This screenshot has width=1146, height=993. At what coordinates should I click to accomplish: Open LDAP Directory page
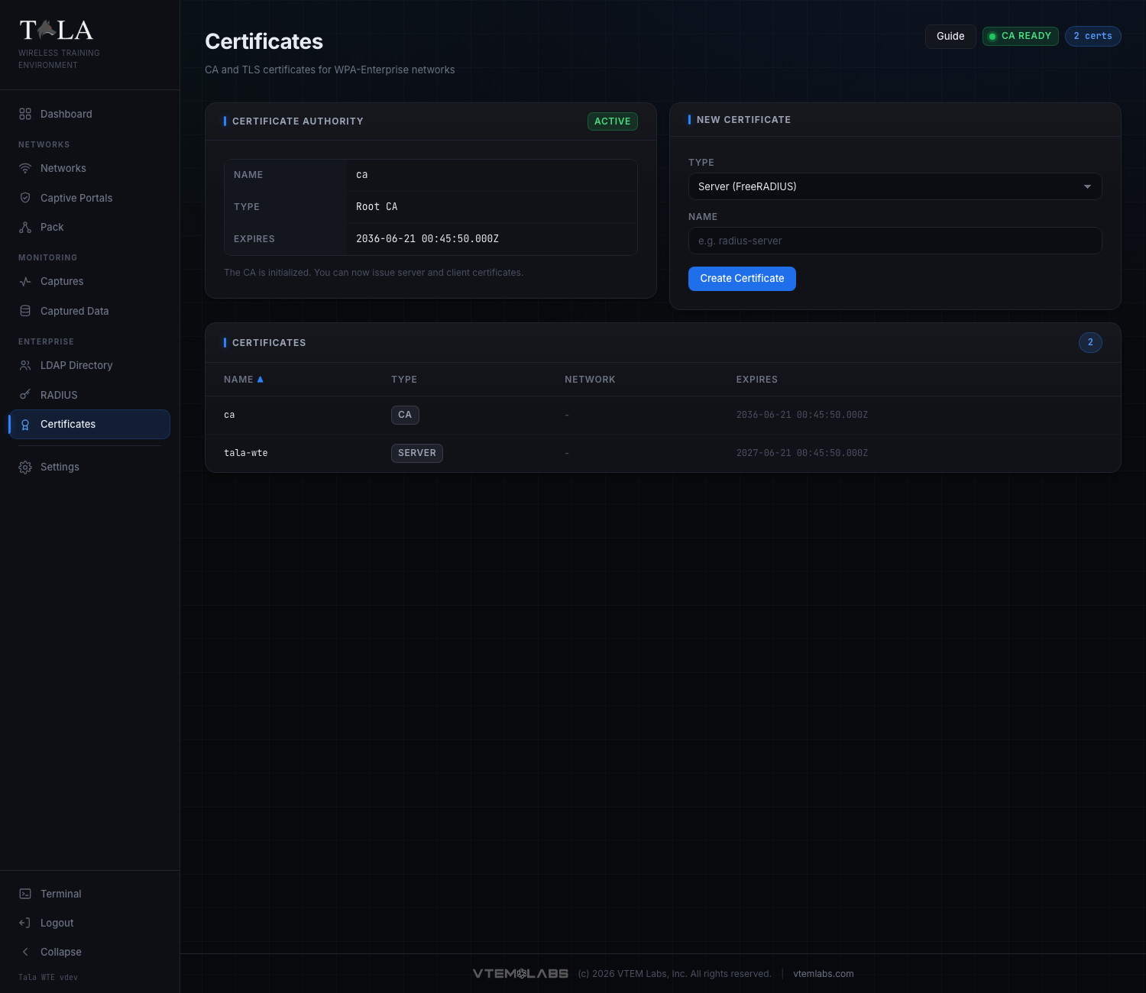coord(89,365)
